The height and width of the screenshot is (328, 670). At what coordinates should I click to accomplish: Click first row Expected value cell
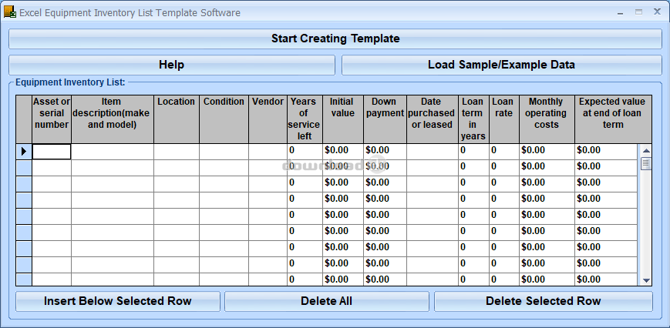click(x=606, y=152)
